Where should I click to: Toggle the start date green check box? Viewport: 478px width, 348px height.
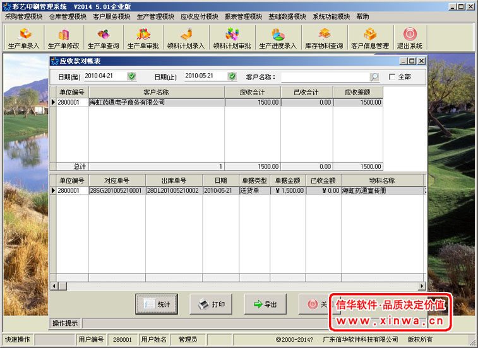pyautogui.click(x=132, y=76)
